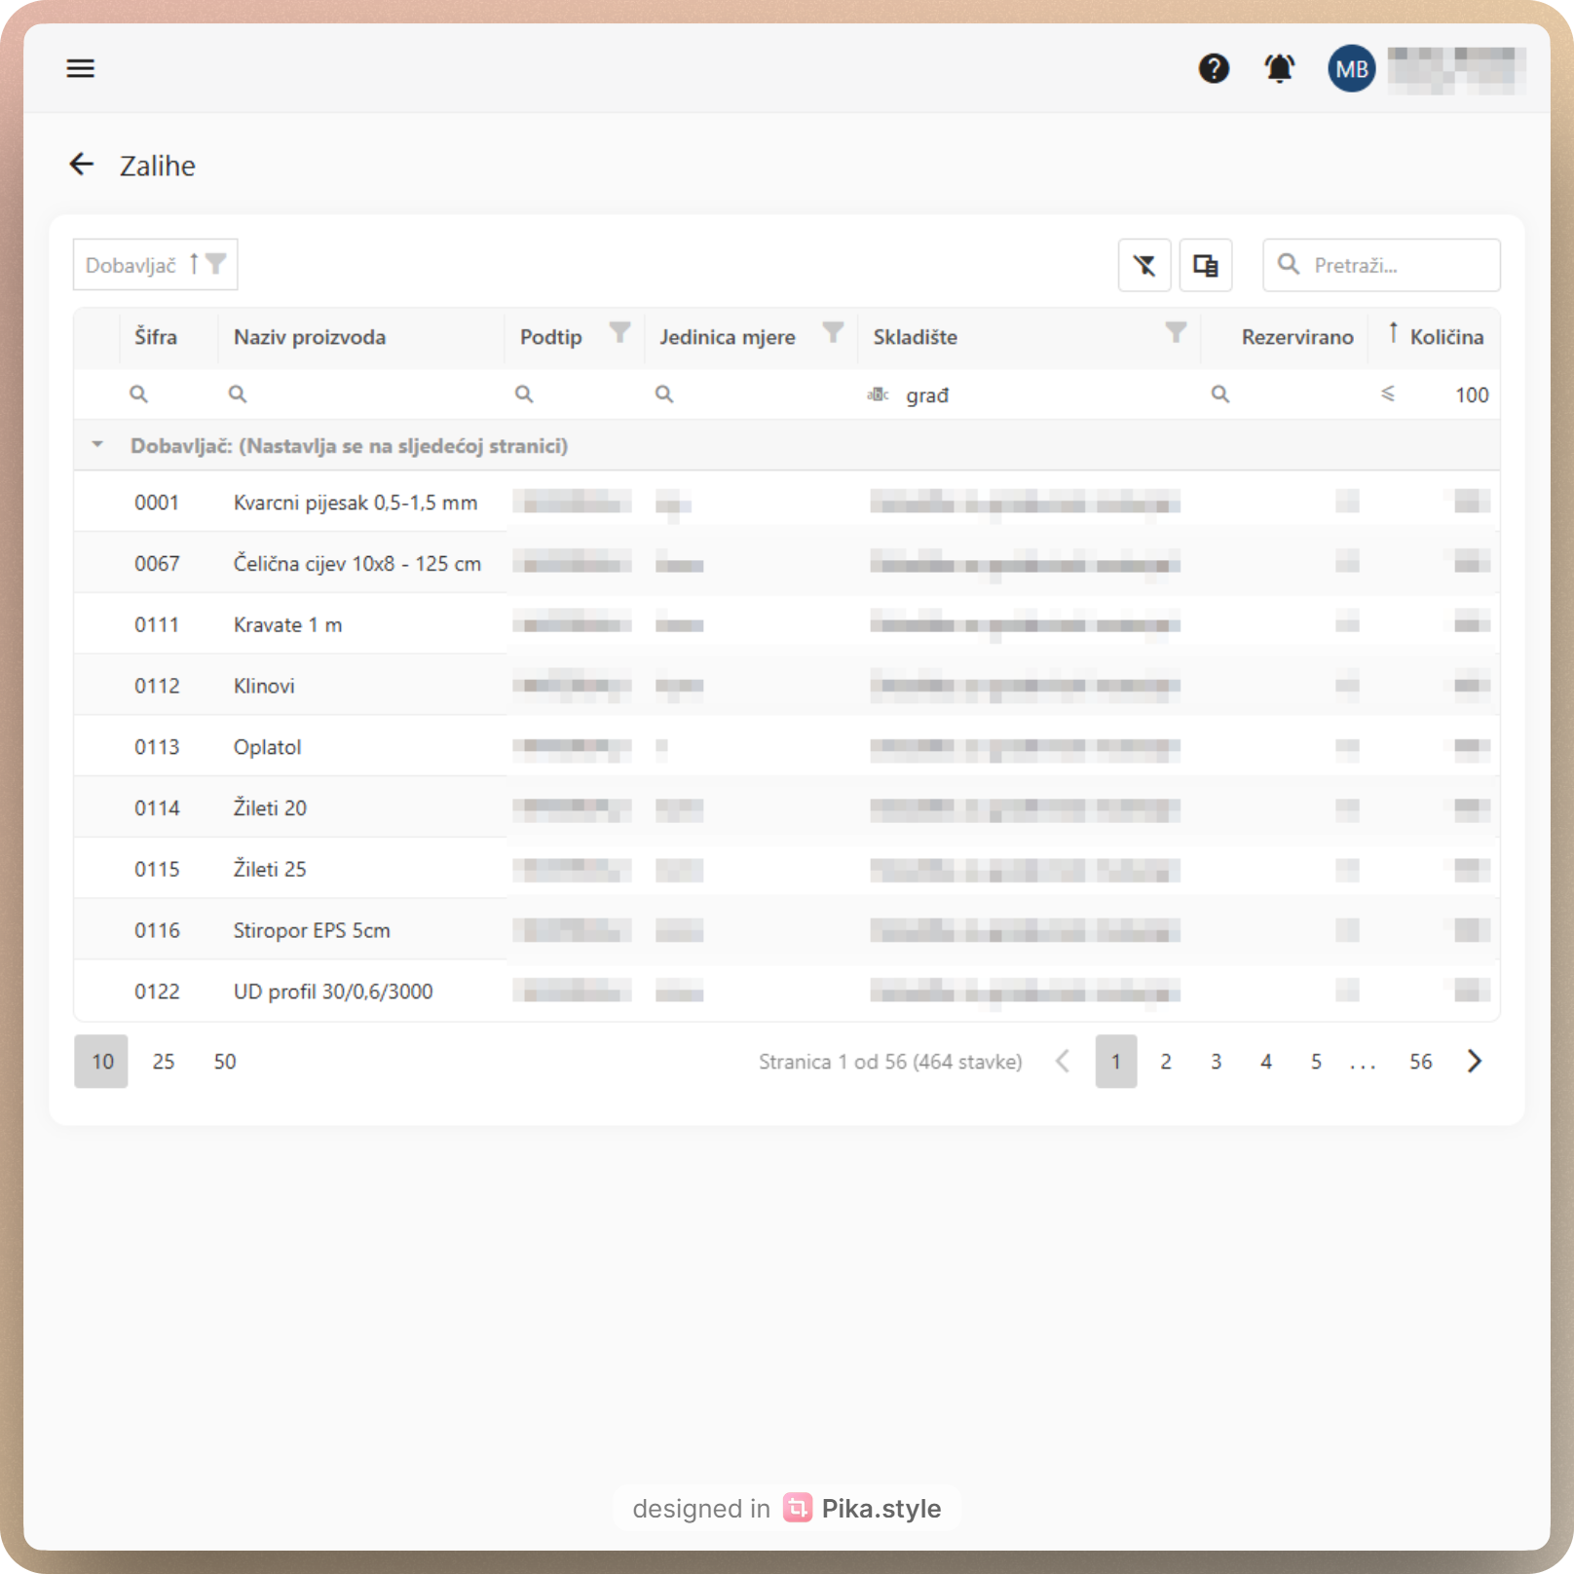Go to page 2 of the results
This screenshot has height=1574, width=1574.
[x=1166, y=1062]
